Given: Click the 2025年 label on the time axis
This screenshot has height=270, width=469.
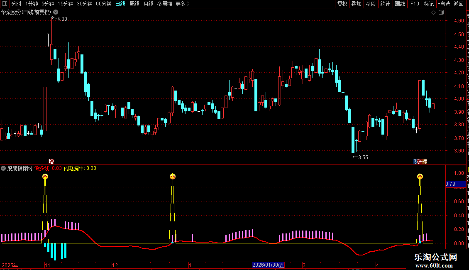Looking at the screenshot, I should (10, 265).
